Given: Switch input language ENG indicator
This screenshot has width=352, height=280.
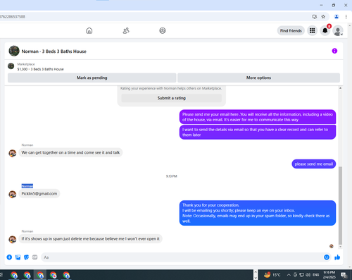Looking at the screenshot, I should coord(316,274).
